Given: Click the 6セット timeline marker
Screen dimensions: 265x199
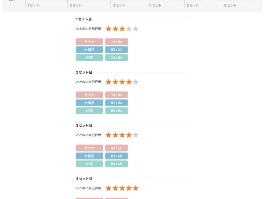Looking at the screenshot, I should tap(230, 5).
